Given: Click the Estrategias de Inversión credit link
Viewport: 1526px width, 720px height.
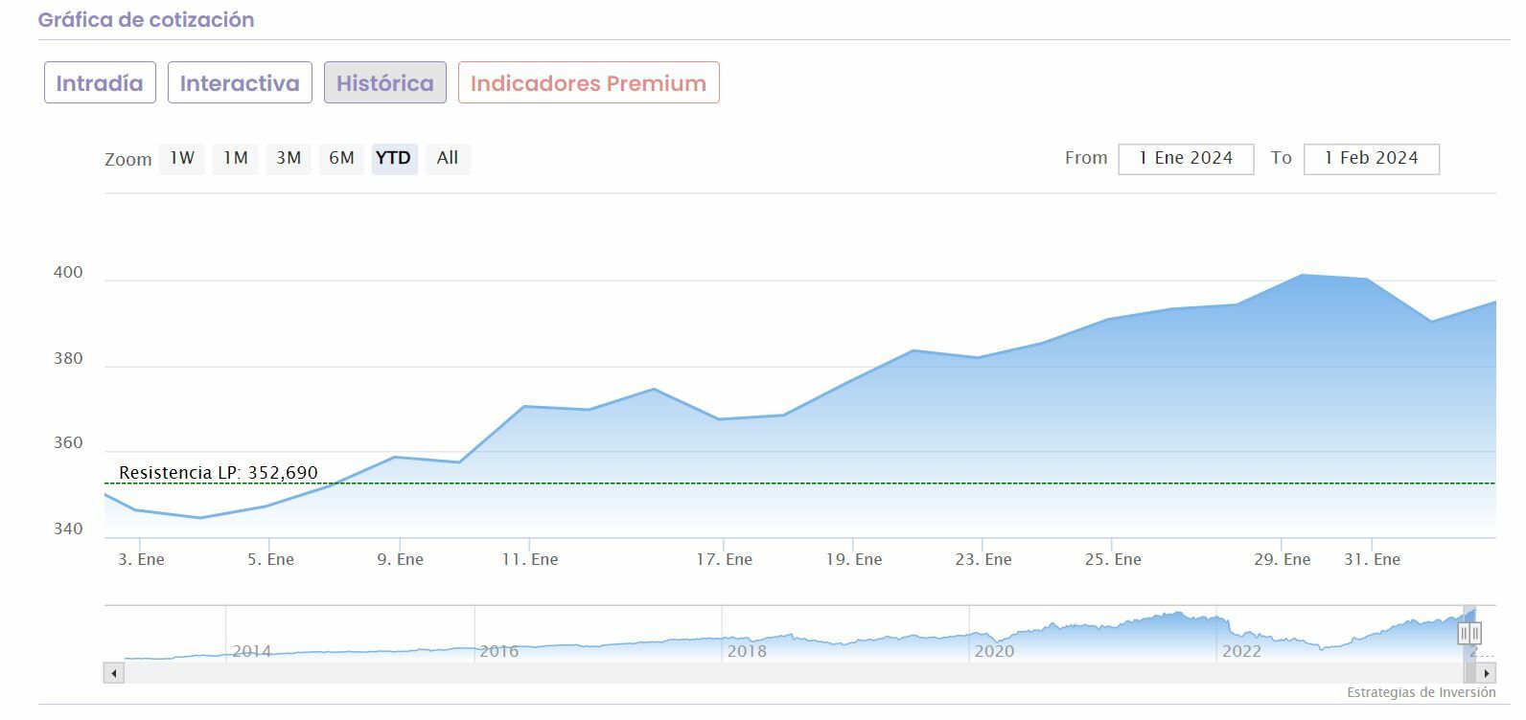Looking at the screenshot, I should pos(1421,692).
